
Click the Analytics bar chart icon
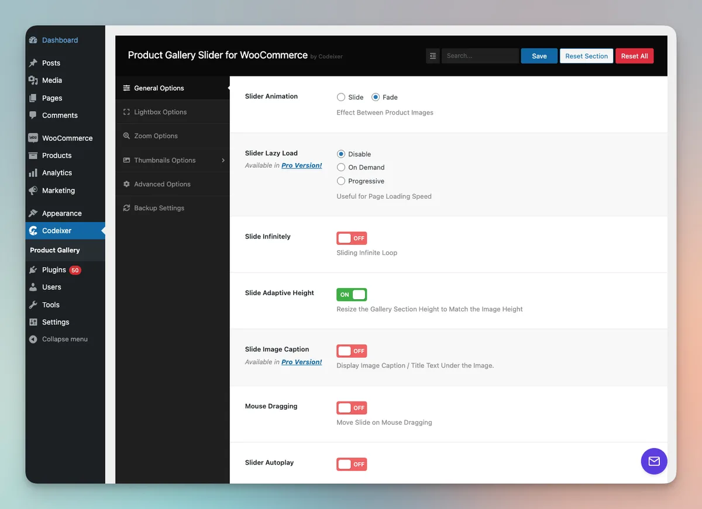pyautogui.click(x=33, y=173)
